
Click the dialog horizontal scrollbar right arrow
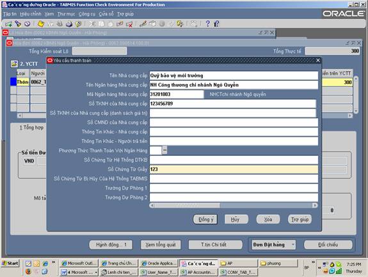coord(315,206)
